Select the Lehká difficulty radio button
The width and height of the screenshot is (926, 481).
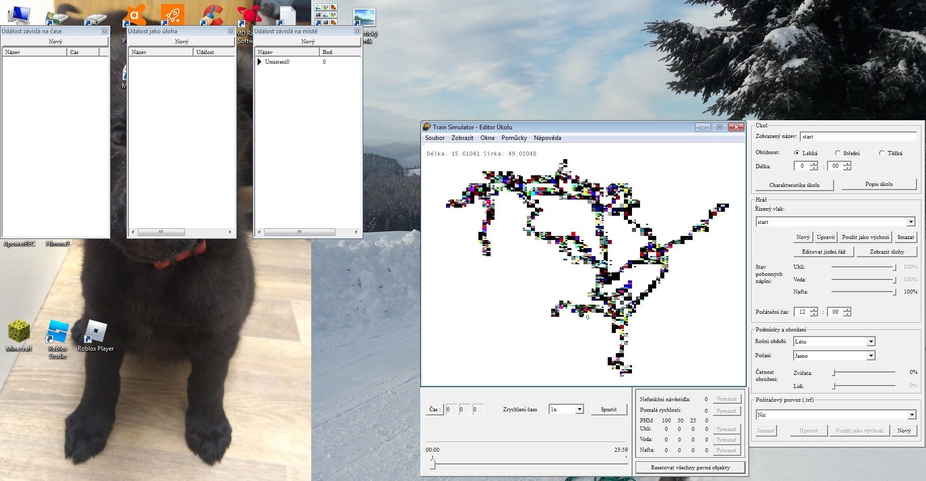click(797, 153)
